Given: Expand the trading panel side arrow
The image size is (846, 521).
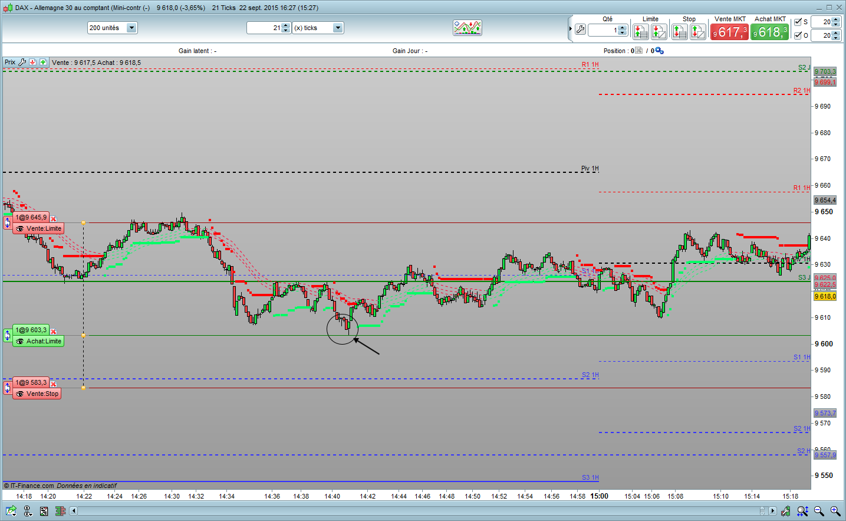Looking at the screenshot, I should (570, 29).
